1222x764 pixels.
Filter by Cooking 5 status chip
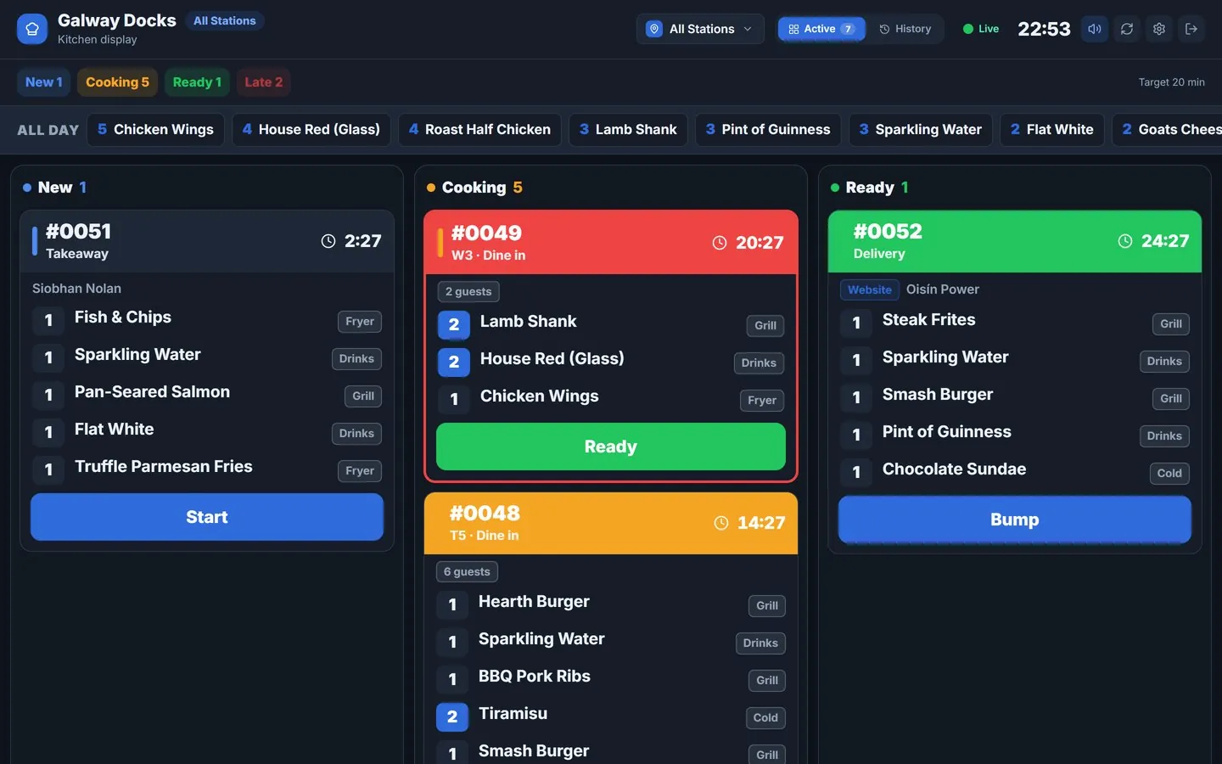[x=117, y=82]
